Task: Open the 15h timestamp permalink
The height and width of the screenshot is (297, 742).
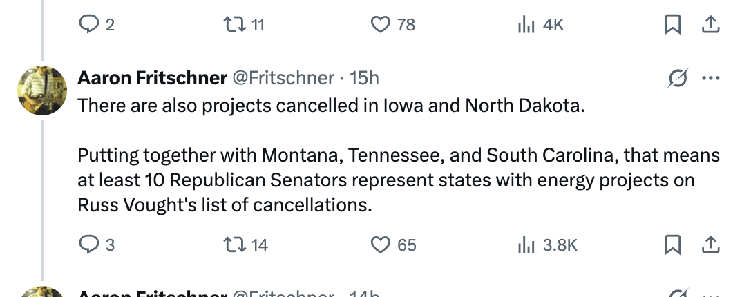Action: click(365, 79)
